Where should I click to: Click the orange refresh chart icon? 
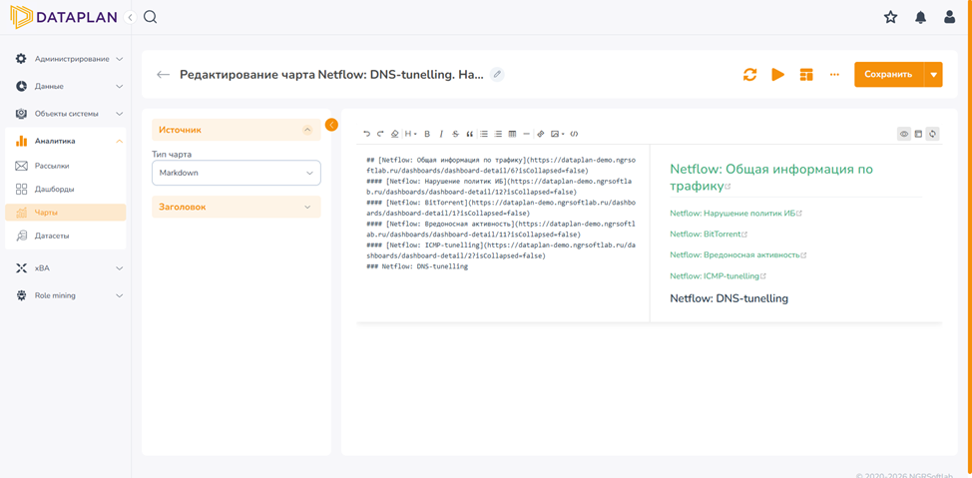tap(750, 75)
